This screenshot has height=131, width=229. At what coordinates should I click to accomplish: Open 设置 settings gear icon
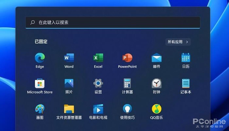98,83
